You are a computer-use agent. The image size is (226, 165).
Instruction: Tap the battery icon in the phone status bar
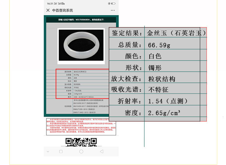coord(113,4)
